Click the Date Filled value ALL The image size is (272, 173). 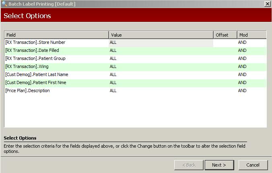click(113, 51)
